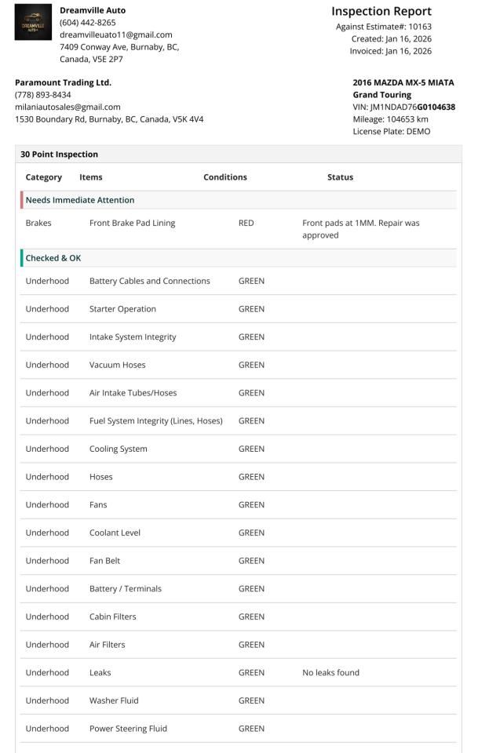Select the Inspection Report title
This screenshot has height=753, width=478.
[x=381, y=12]
